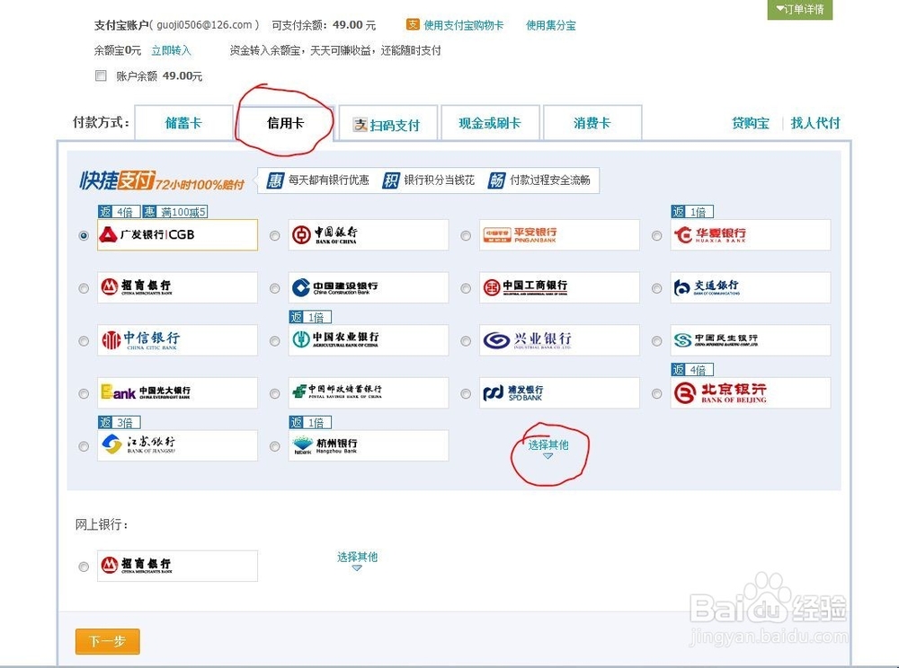Click the 畅 icon beside 付款过程安全流畅
Viewport: 899px width, 668px height.
[496, 180]
